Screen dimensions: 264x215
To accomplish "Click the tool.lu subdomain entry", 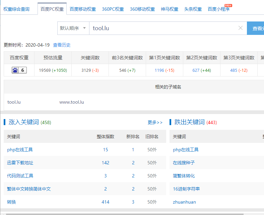I will click(14, 102).
